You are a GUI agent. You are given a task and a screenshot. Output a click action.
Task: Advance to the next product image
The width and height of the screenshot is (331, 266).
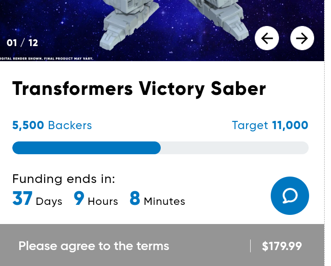[x=302, y=38]
